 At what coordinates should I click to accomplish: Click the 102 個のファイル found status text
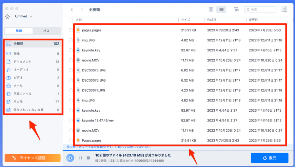(x=133, y=155)
